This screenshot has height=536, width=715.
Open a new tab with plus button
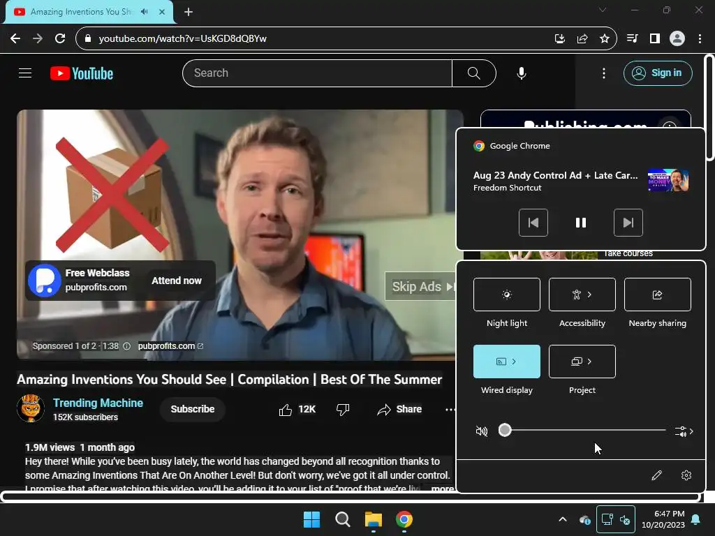tap(189, 12)
